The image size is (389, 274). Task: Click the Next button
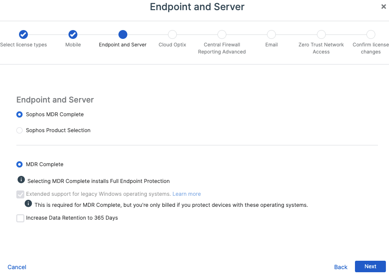(370, 266)
